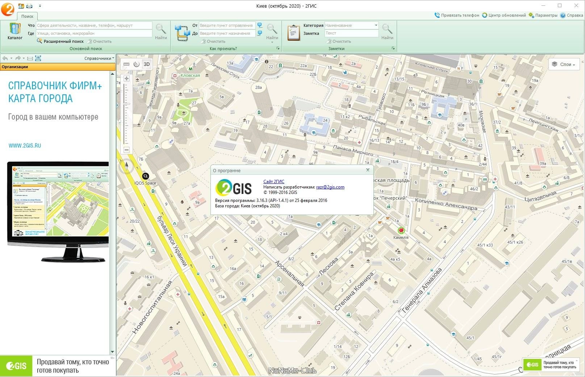
Task: Maximize the 2ГИС window
Action: [560, 5]
